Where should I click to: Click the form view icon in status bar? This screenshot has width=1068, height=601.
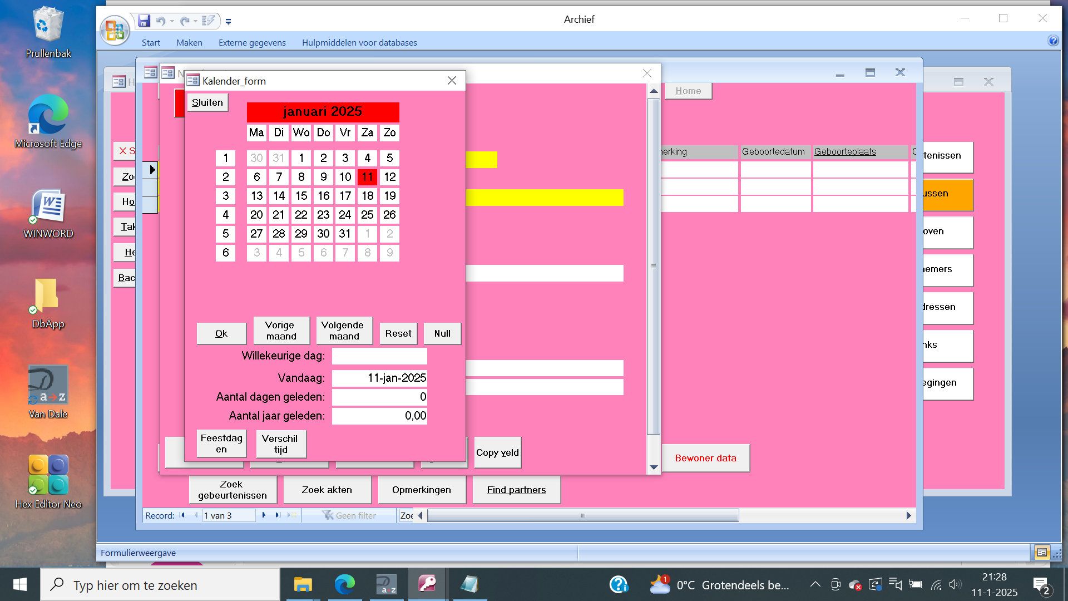1042,553
